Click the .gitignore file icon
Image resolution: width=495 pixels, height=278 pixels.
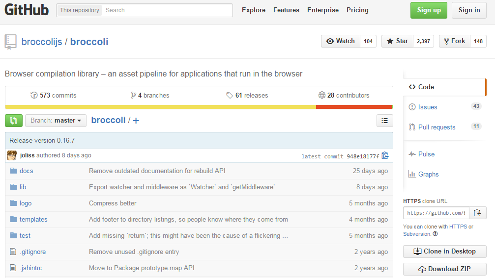point(13,252)
